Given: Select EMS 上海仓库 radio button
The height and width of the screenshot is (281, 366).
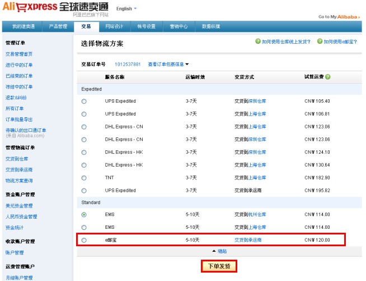Looking at the screenshot, I should pos(84,227).
